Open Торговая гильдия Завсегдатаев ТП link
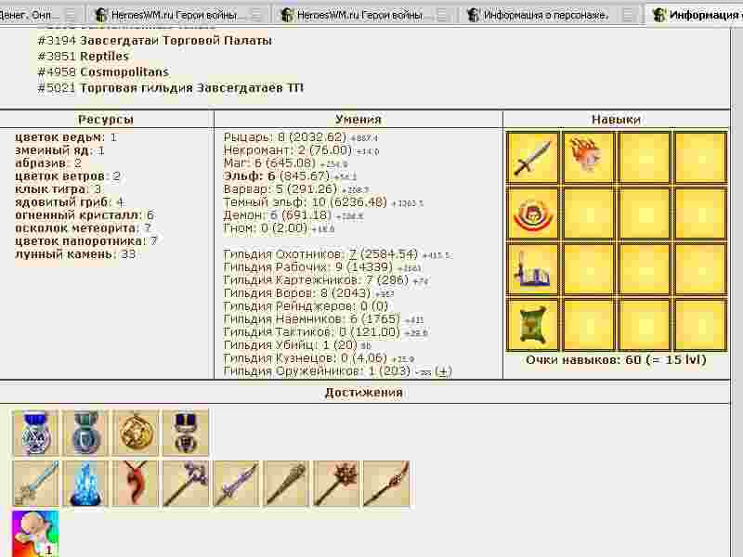This screenshot has height=557, width=743. pyautogui.click(x=191, y=88)
